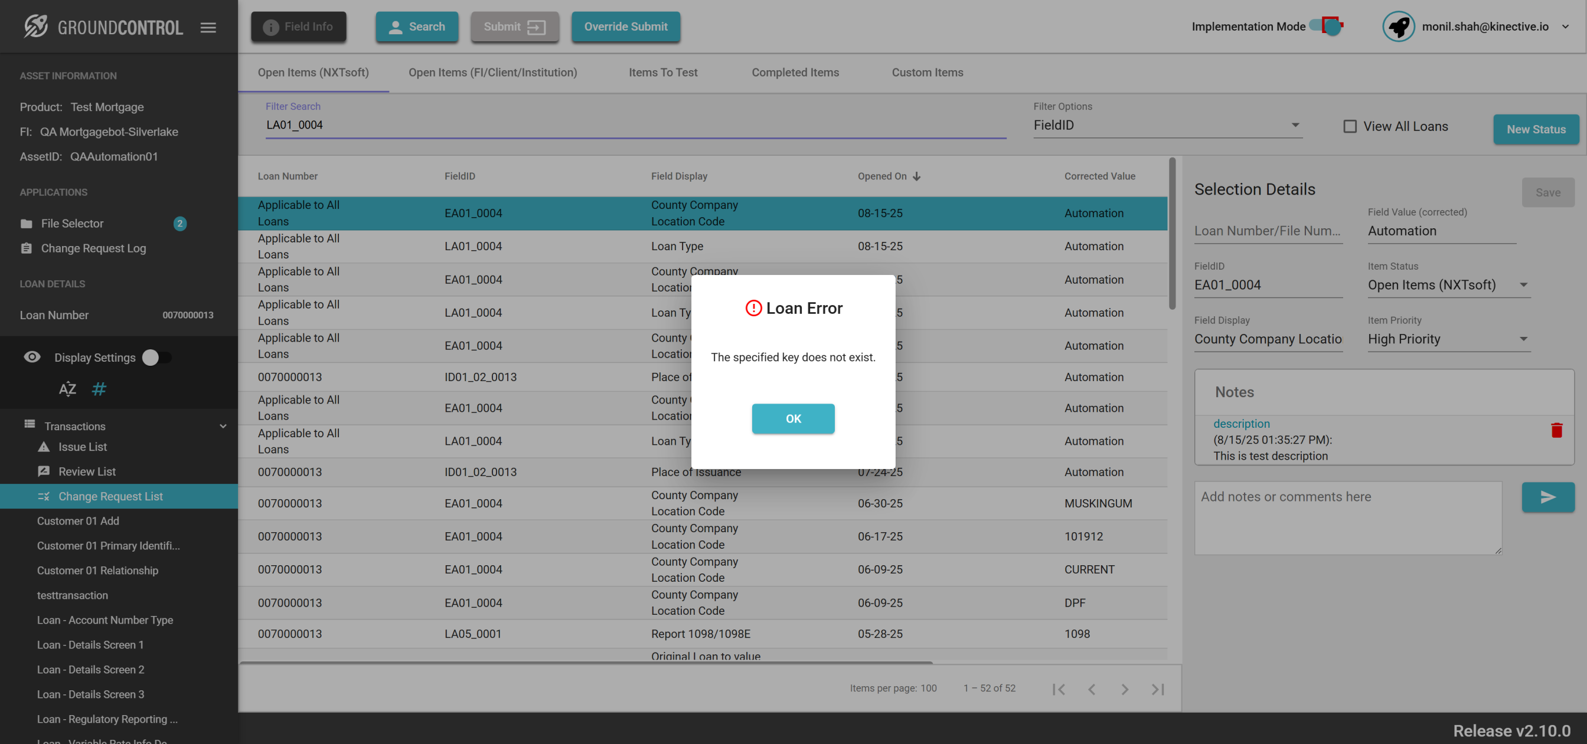Image resolution: width=1587 pixels, height=744 pixels.
Task: Click the rocket user avatar icon
Action: (x=1398, y=27)
